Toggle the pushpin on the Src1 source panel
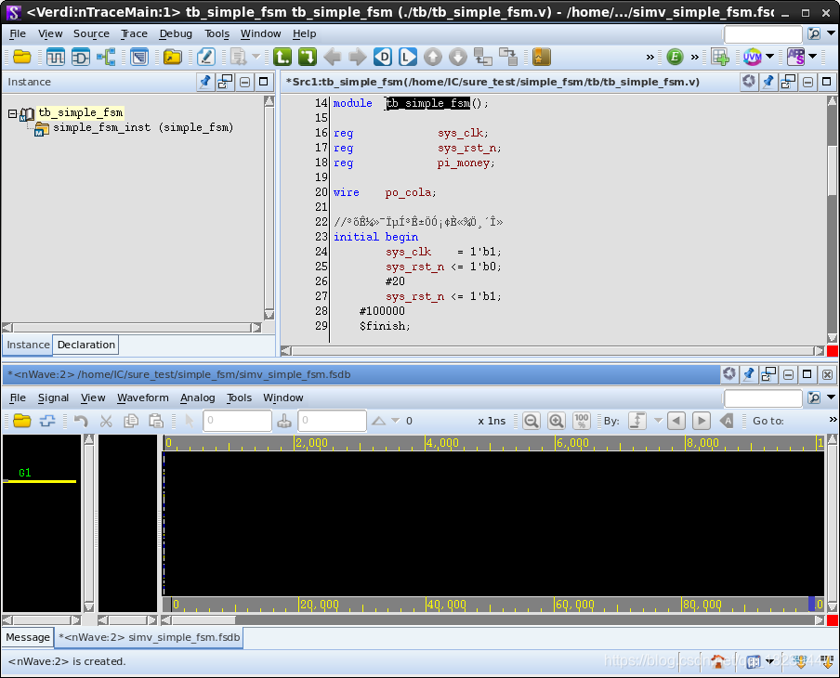840x678 pixels. (768, 82)
